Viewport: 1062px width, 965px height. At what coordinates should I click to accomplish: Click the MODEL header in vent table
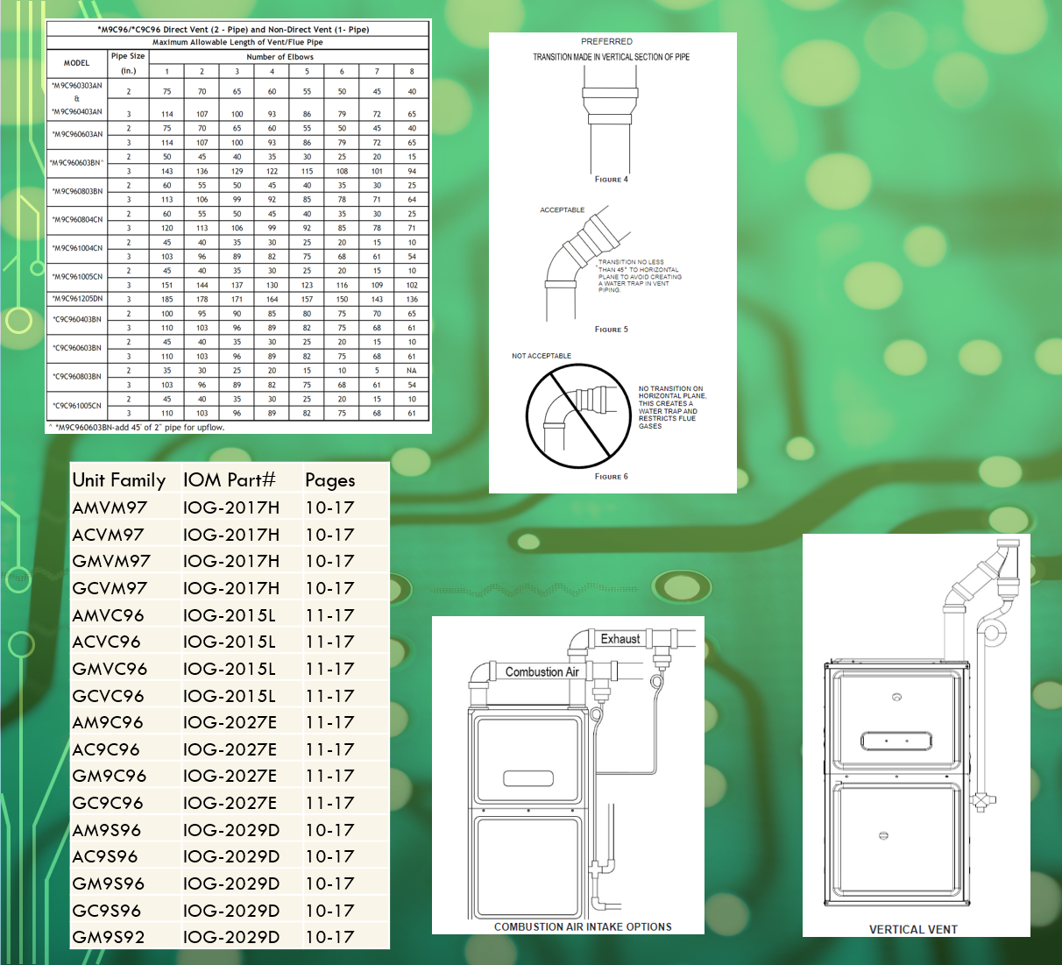point(76,63)
